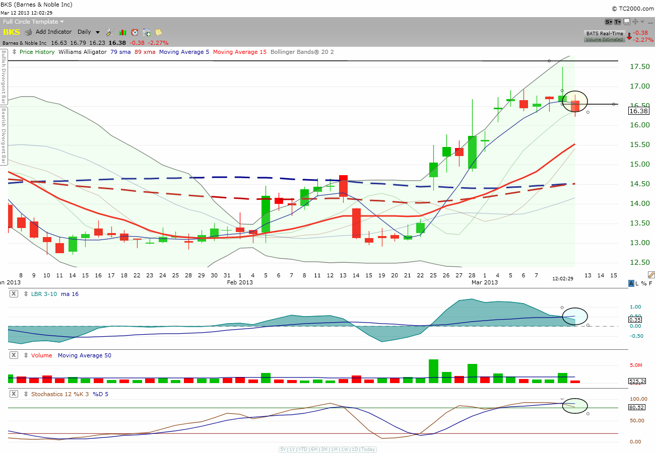The height and width of the screenshot is (453, 655).
Task: Open the S dropdown button
Action: click(x=609, y=22)
